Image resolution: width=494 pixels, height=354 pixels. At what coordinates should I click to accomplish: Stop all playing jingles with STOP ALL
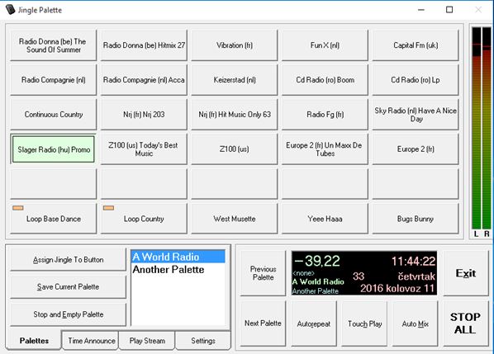tap(466, 323)
